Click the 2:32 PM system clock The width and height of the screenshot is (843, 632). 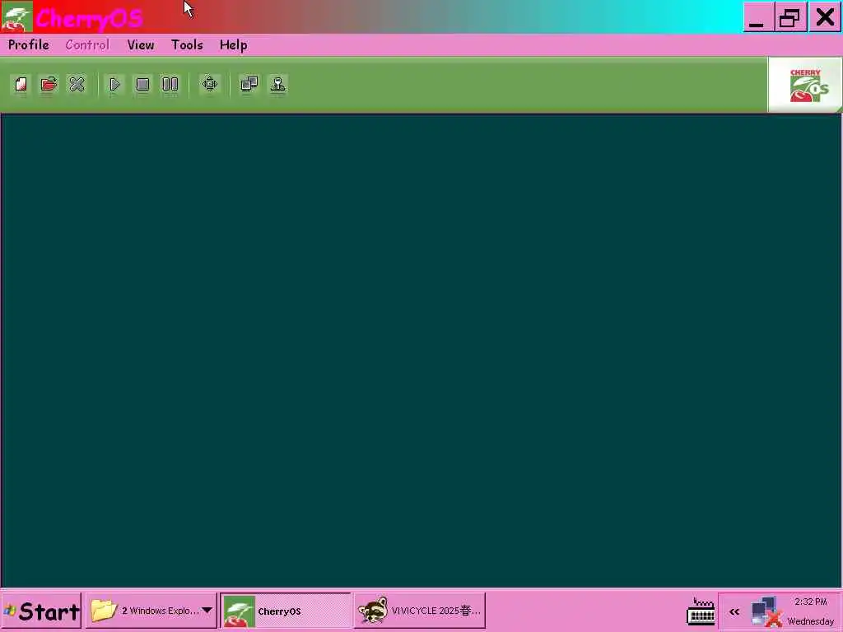811,602
